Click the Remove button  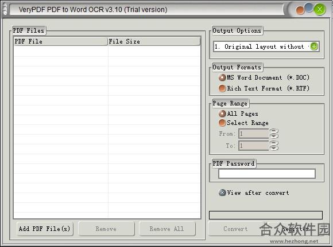pyautogui.click(x=106, y=229)
